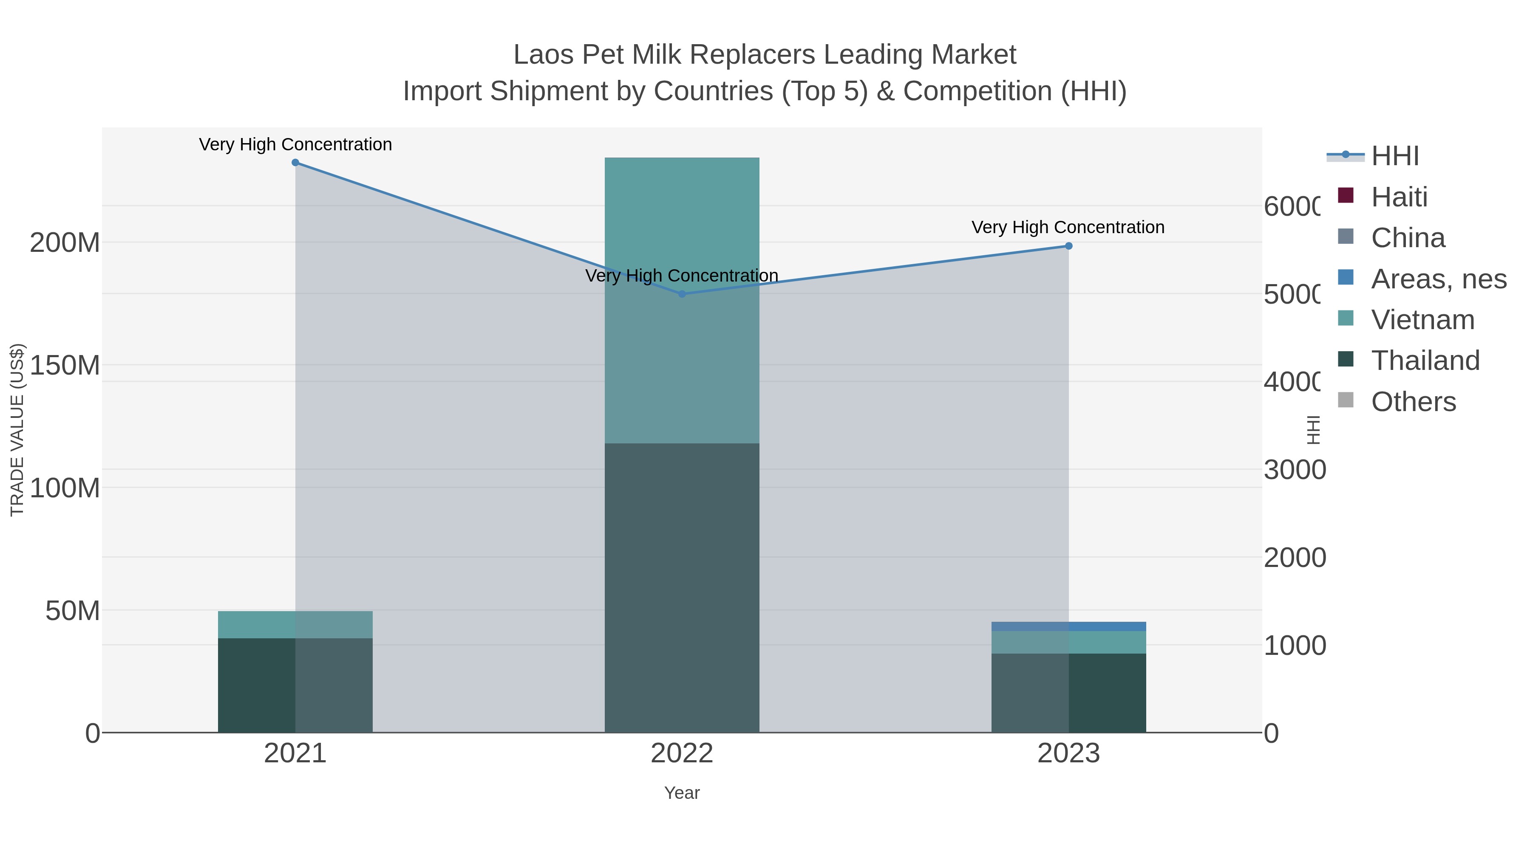
Task: Click the Haiti legend color swatch
Action: [1345, 195]
